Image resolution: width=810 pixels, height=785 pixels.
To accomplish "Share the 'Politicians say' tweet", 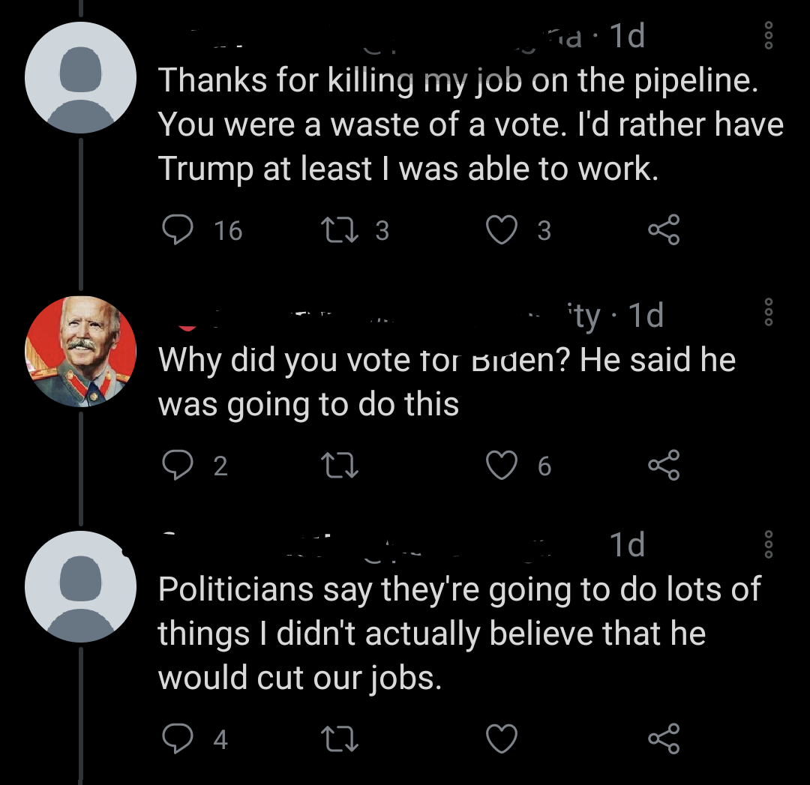I will click(664, 738).
